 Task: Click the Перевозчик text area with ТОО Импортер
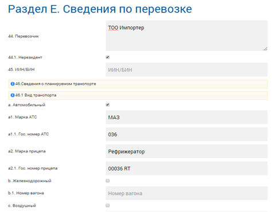tap(186, 36)
